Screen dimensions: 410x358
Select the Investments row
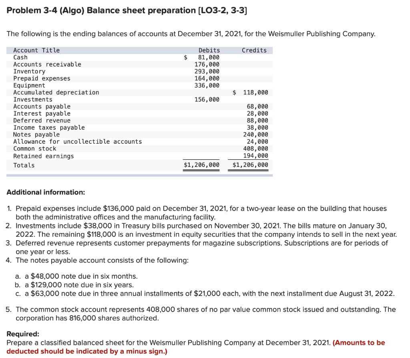tap(32, 99)
